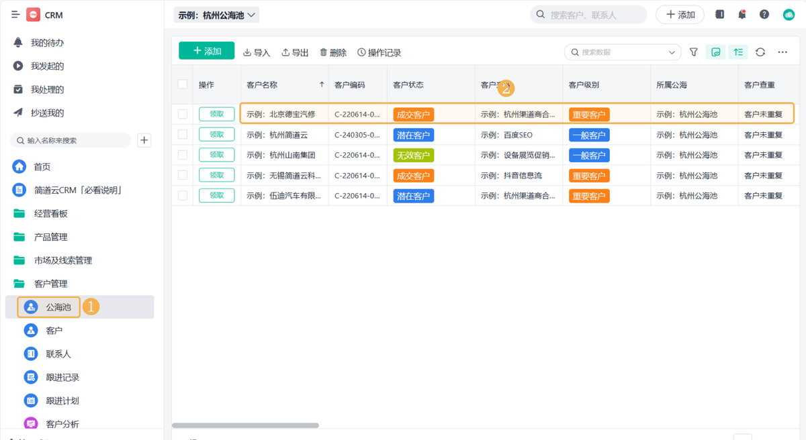Screen dimensions: 806x440
Task: Open the help question mark icon
Action: 764,15
